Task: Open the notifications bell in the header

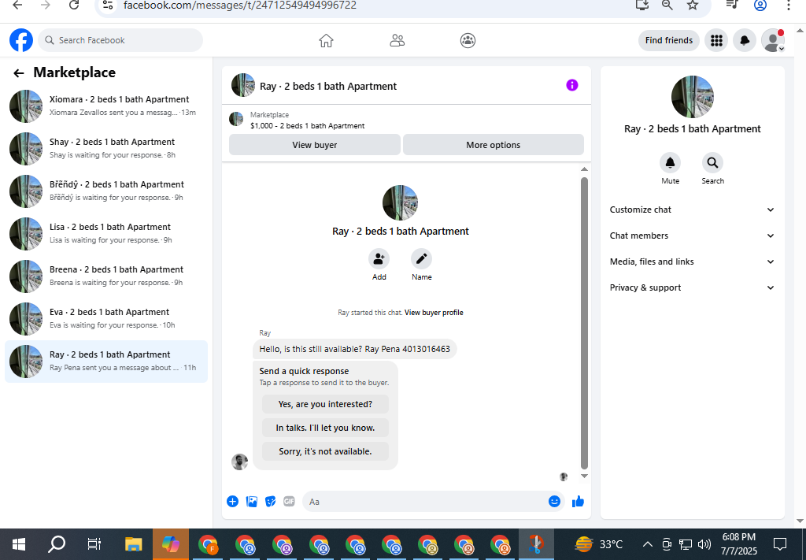Action: coord(745,40)
